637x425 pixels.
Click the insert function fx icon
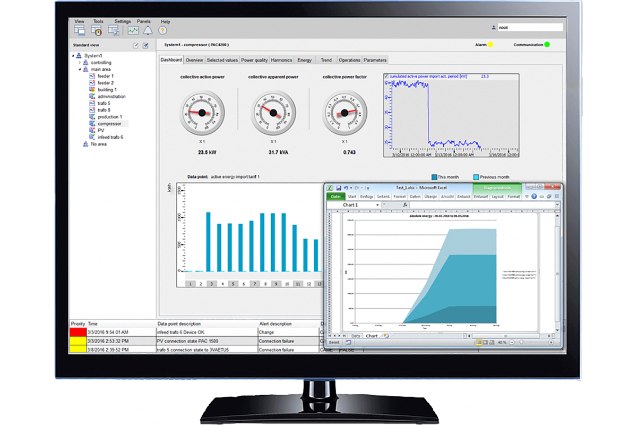click(x=404, y=205)
